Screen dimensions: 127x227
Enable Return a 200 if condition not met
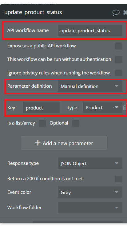(119, 179)
